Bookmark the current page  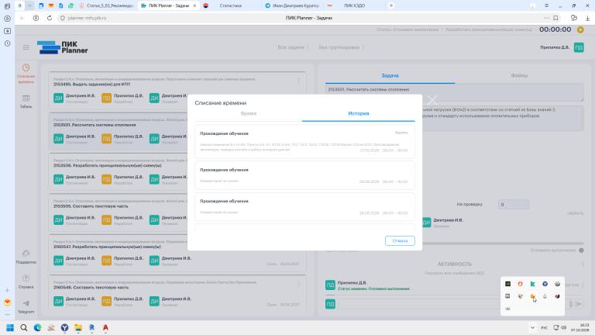(555, 18)
